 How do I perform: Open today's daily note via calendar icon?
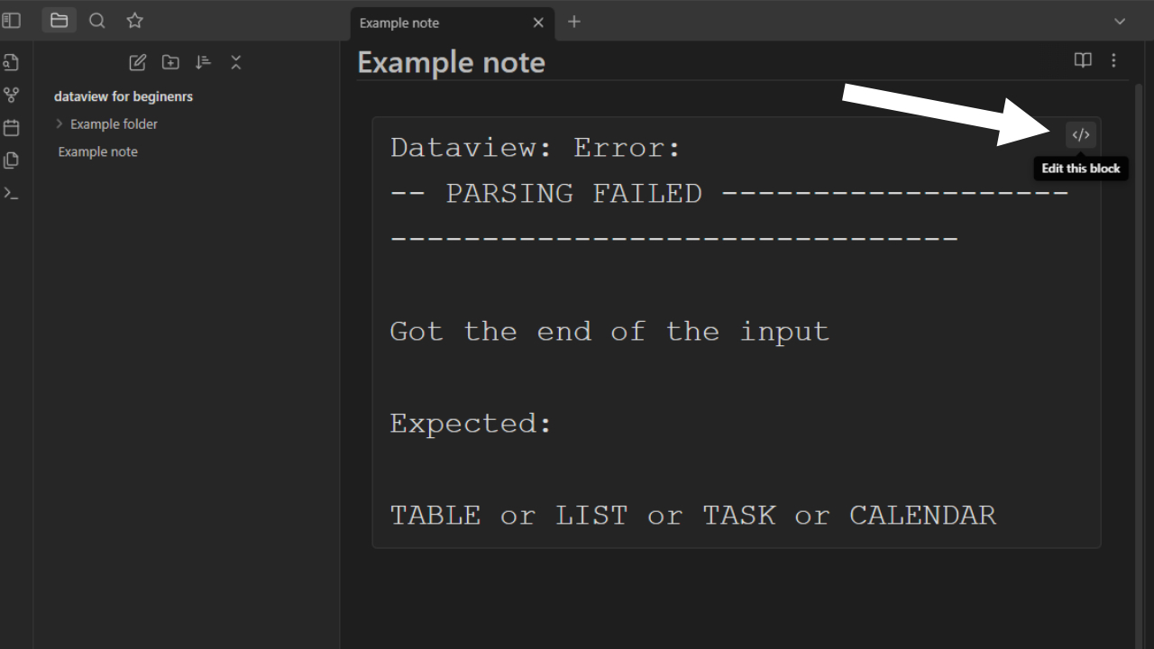[12, 127]
